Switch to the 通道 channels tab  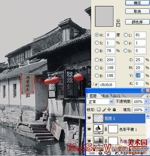pos(105,96)
